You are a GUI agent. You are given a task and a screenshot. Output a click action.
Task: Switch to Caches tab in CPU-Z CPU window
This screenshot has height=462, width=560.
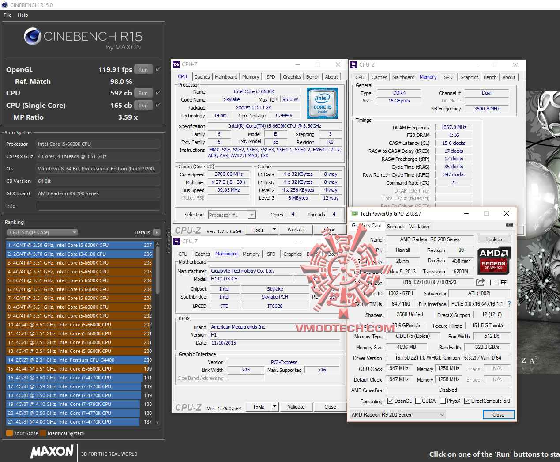[202, 77]
